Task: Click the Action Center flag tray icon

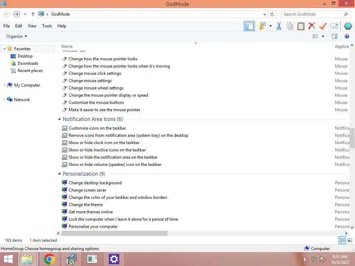Action: (x=322, y=260)
